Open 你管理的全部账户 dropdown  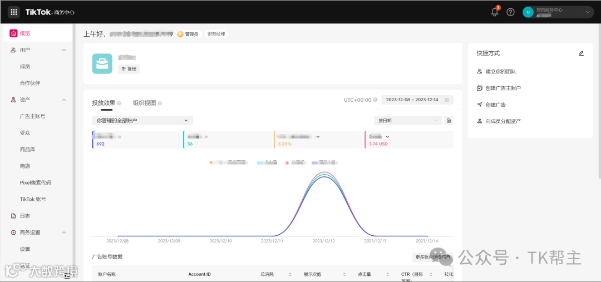(142, 120)
